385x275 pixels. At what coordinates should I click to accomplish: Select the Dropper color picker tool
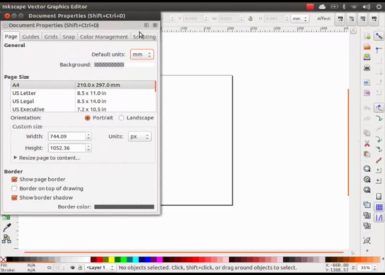(7, 228)
